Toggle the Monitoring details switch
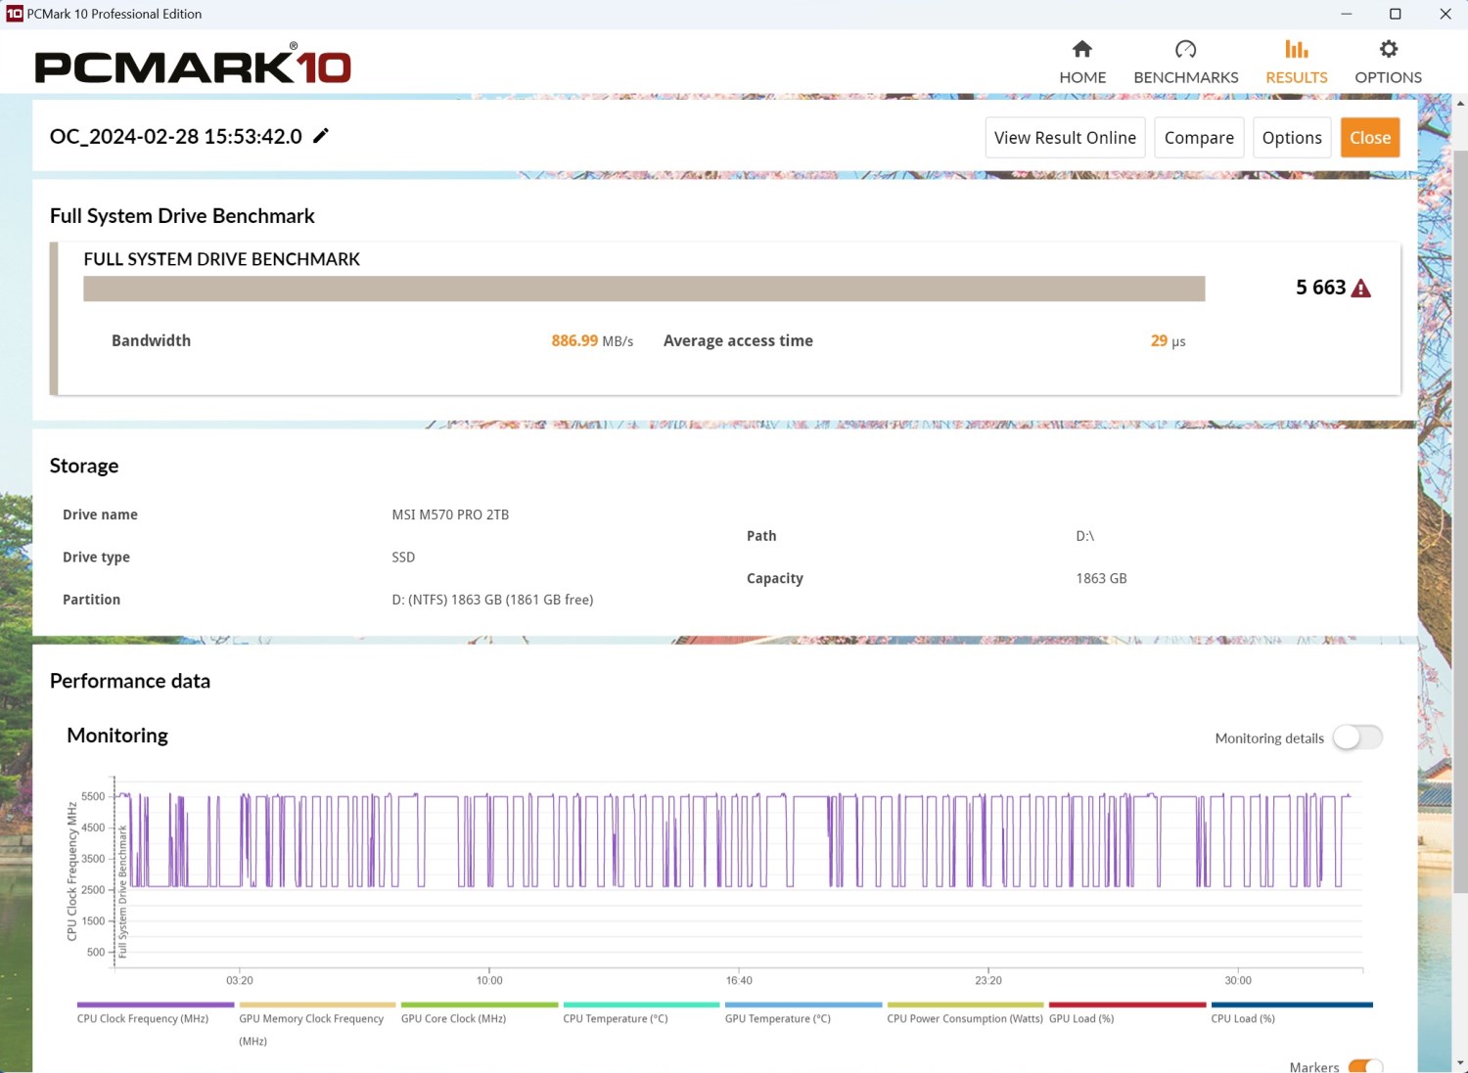Screen dimensions: 1468x1073 pyautogui.click(x=1358, y=738)
